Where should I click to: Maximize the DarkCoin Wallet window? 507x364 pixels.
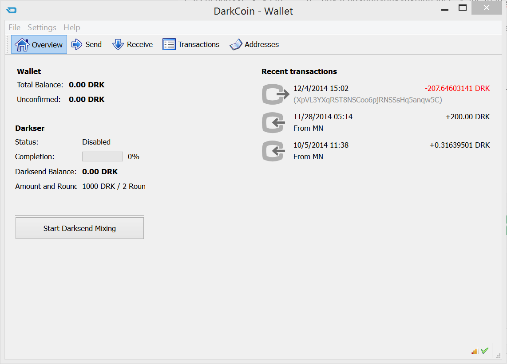pos(463,8)
